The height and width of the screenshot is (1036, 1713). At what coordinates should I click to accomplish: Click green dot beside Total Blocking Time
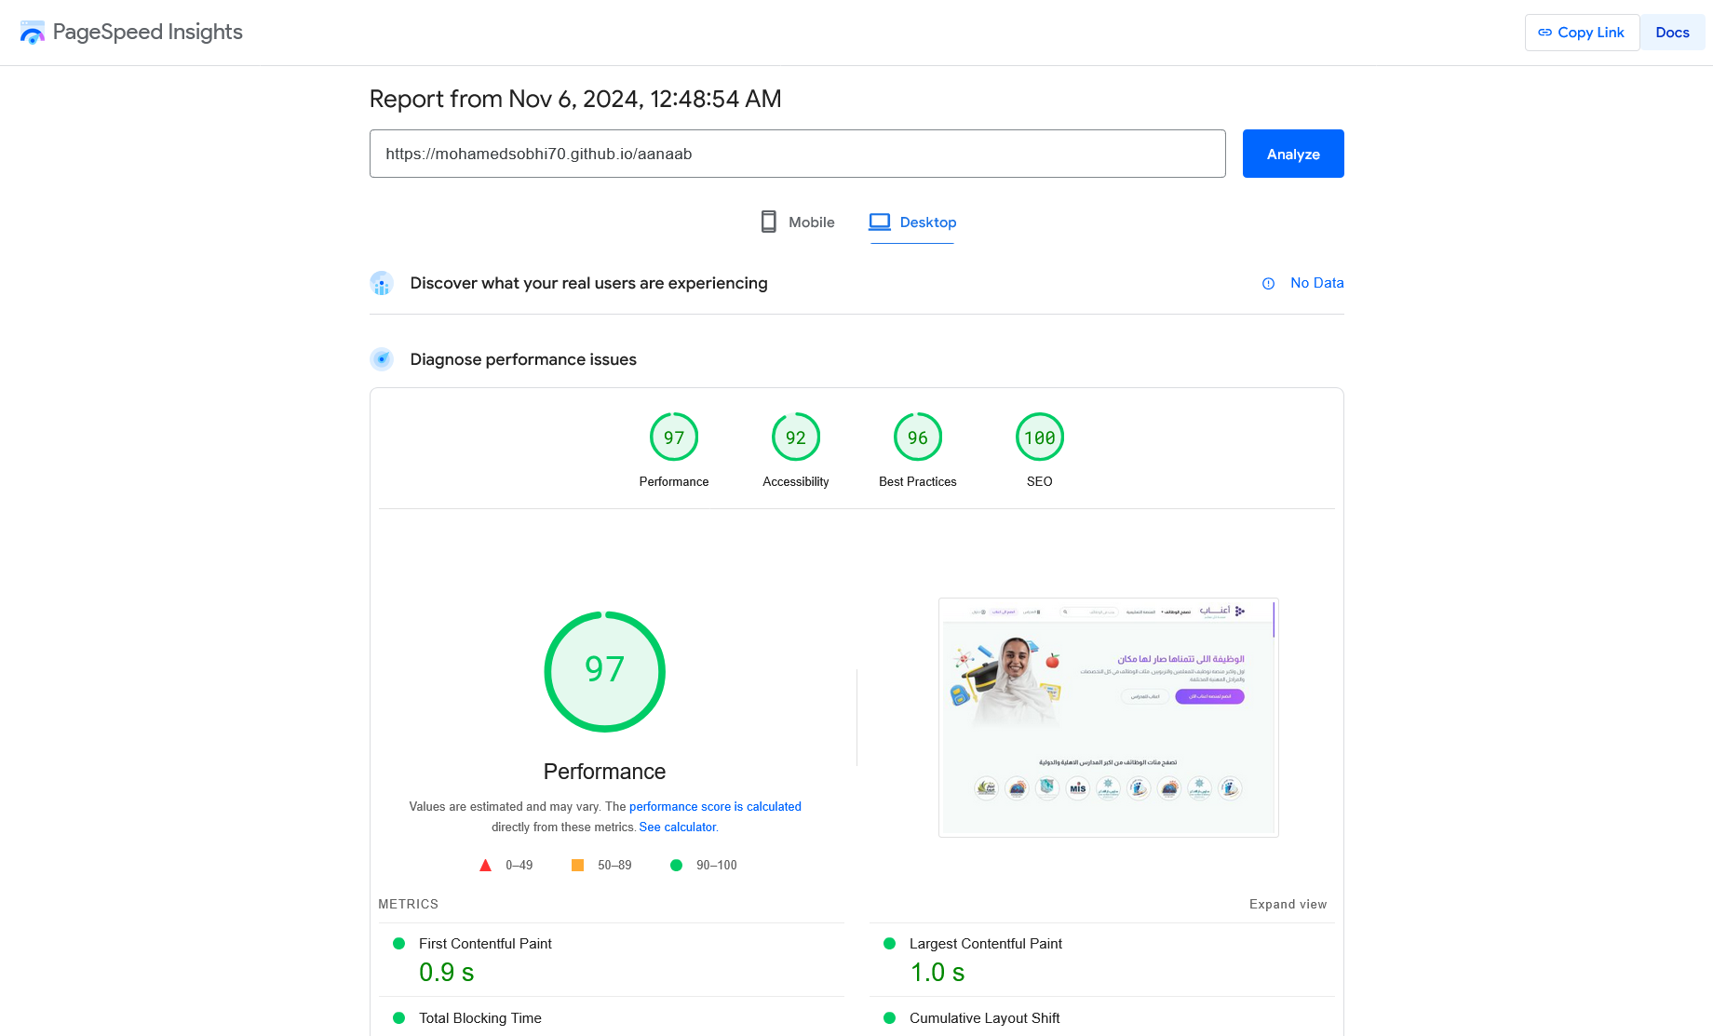tap(399, 1018)
